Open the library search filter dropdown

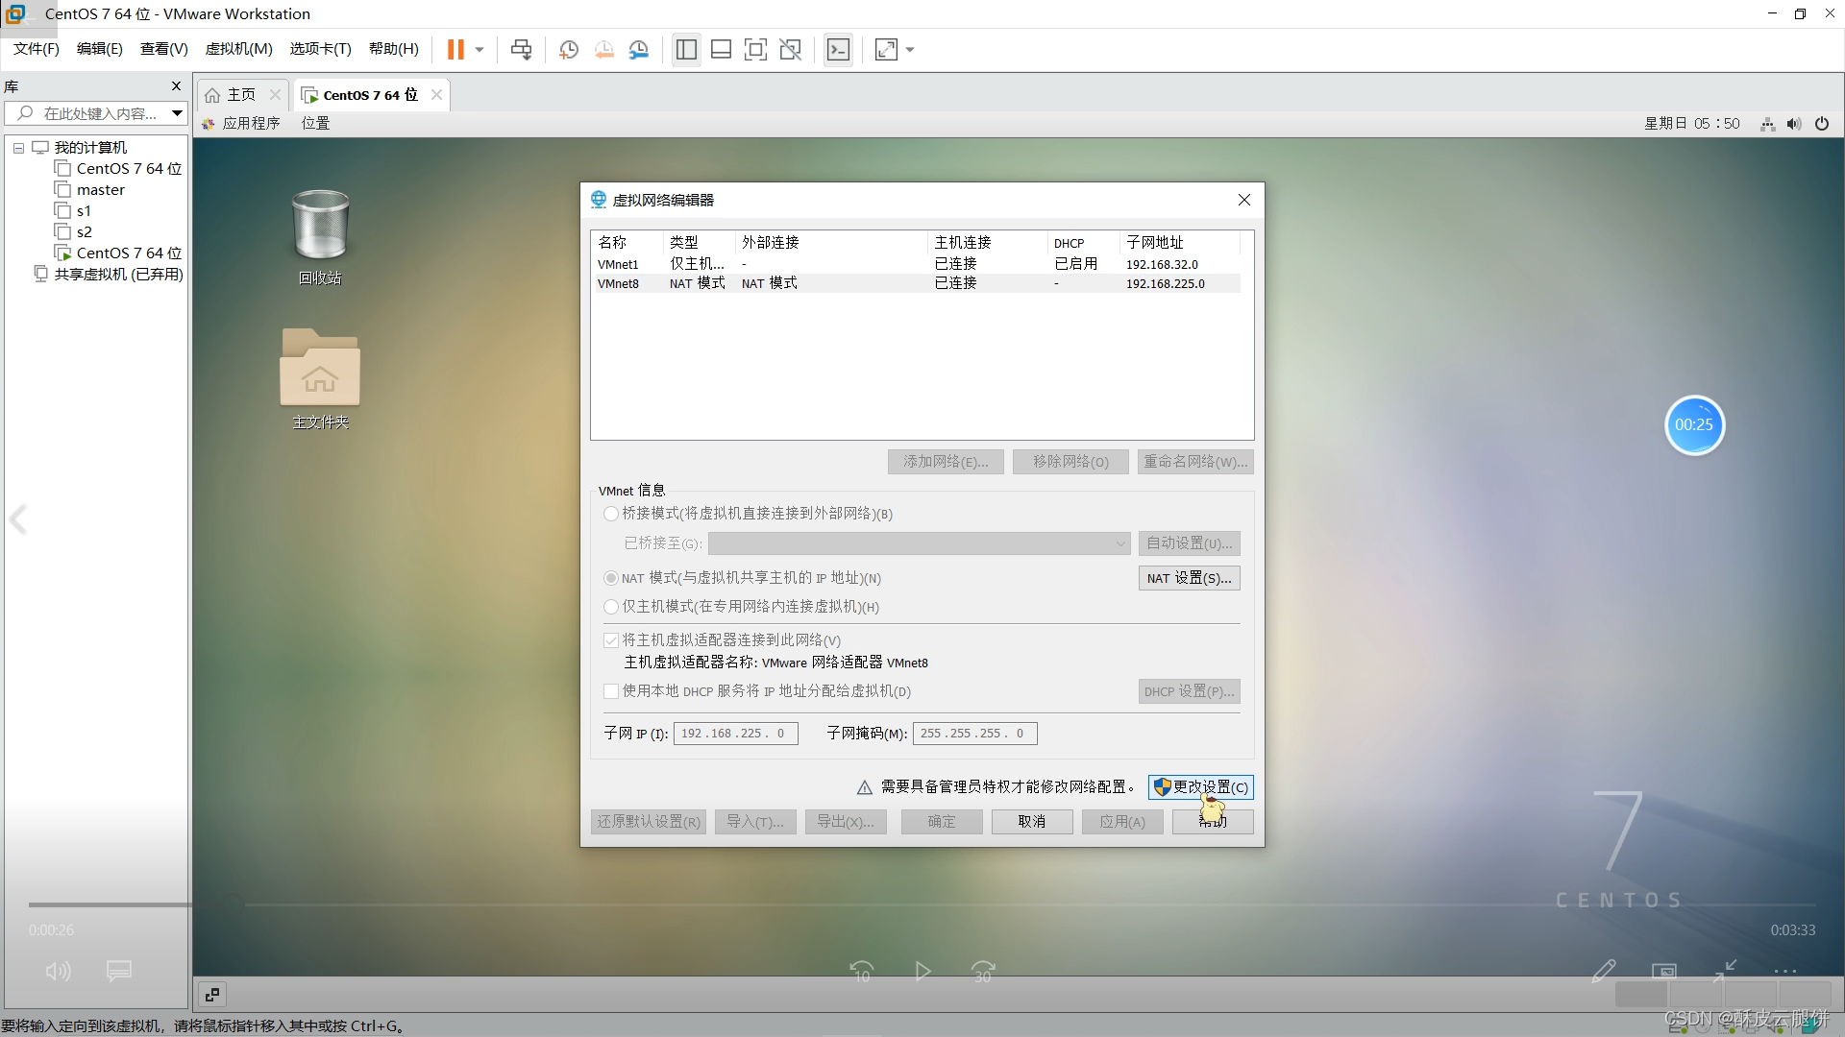177,112
